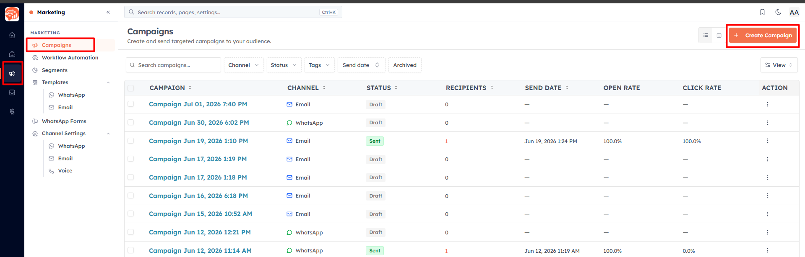Open the home icon in left rail
Viewport: 805px width, 257px height.
pos(12,35)
